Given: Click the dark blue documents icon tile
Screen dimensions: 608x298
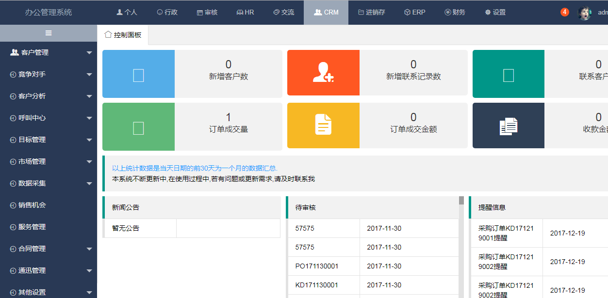Looking at the screenshot, I should 508,125.
